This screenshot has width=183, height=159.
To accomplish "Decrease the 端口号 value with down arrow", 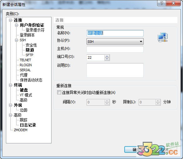I will (107, 59).
